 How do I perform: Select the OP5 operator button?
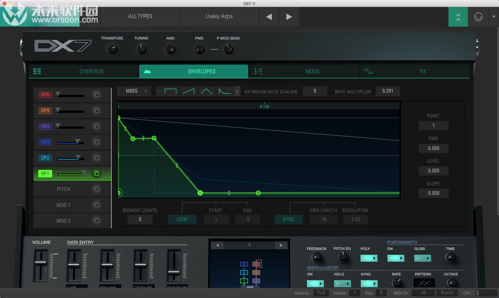[45, 110]
